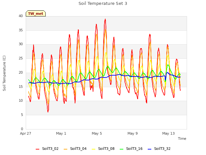The height and width of the screenshot is (155, 206).
Task: Click the May 1 date tick label
Action: coord(61,133)
